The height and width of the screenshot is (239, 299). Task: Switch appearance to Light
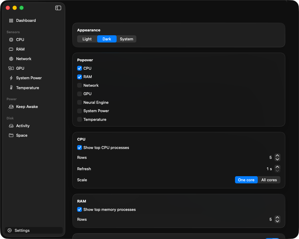coord(87,39)
